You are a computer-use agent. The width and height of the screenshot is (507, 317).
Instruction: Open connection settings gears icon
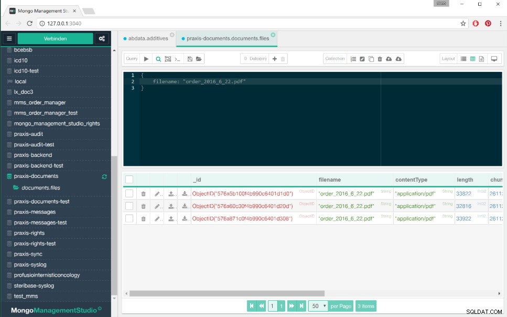(102, 38)
